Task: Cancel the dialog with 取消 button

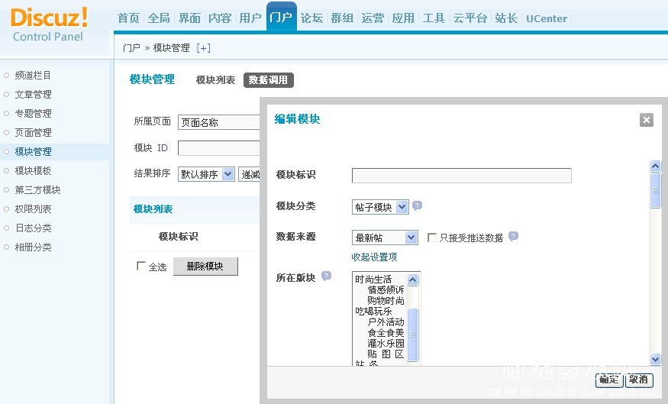Action: coord(639,380)
